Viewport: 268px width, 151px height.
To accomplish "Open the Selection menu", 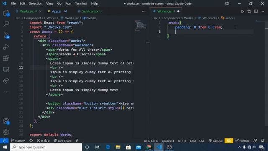I will (36, 3).
